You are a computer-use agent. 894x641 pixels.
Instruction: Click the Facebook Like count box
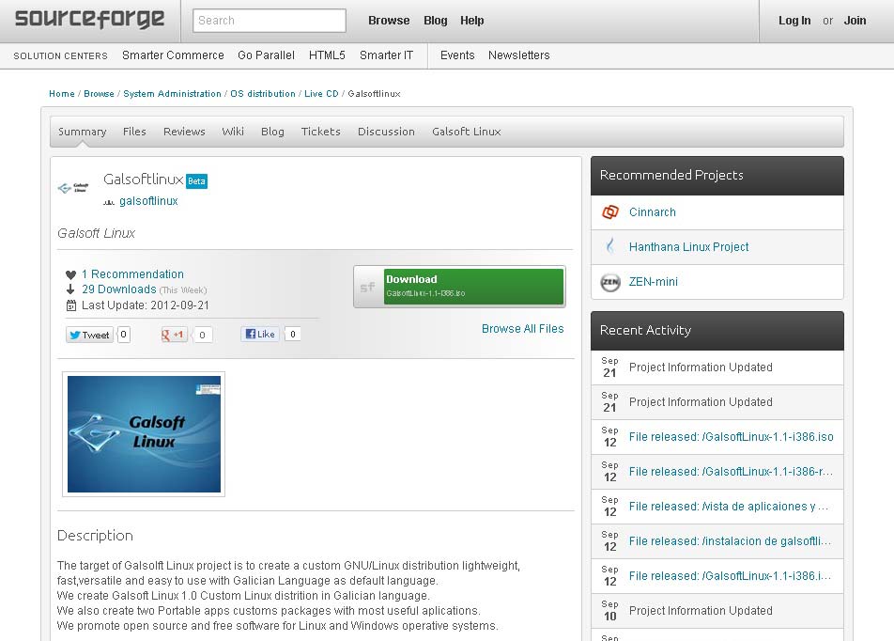coord(292,334)
